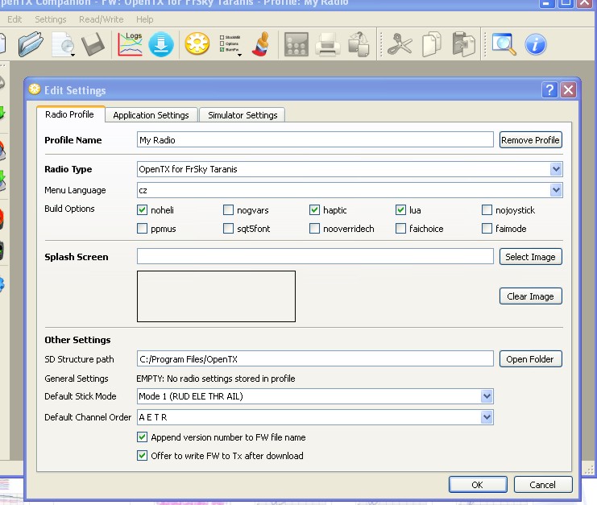
Task: Click the Select Image button
Action: 530,257
